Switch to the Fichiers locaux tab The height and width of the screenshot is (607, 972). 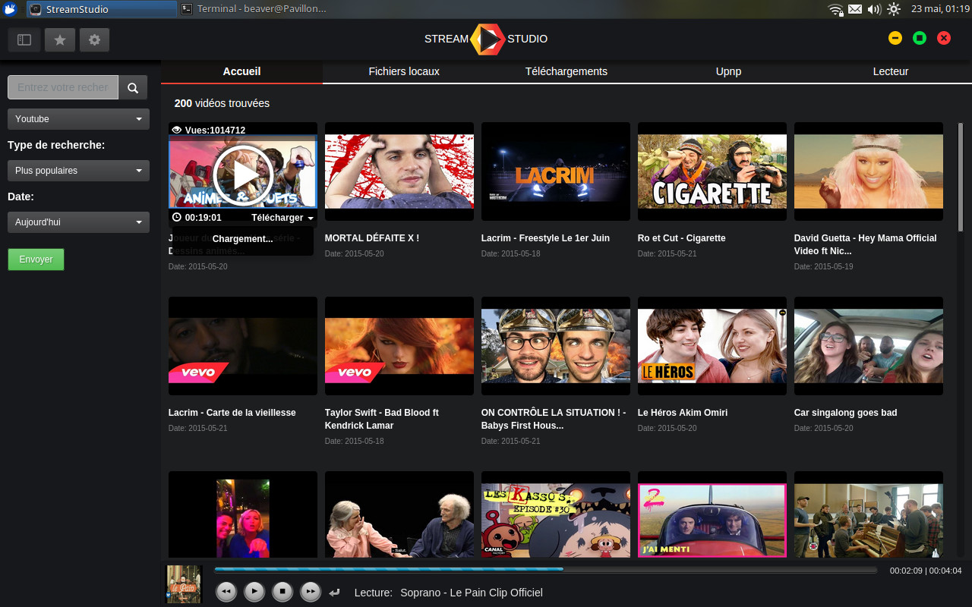(404, 71)
